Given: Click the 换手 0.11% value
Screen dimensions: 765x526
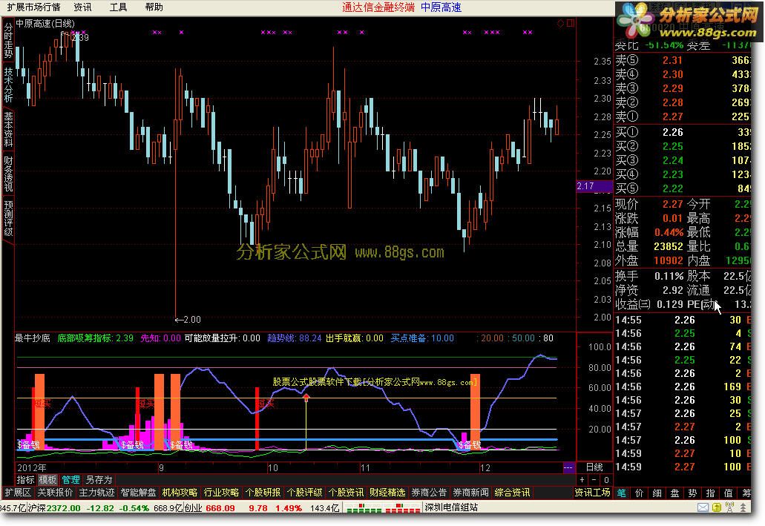Looking at the screenshot, I should pyautogui.click(x=669, y=276).
